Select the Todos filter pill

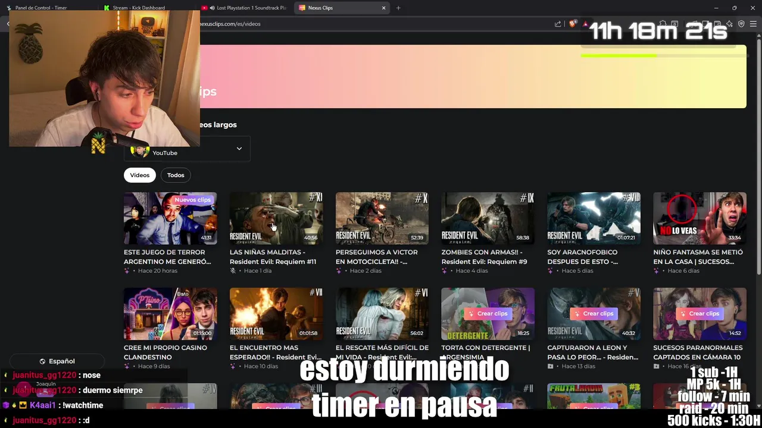click(176, 175)
